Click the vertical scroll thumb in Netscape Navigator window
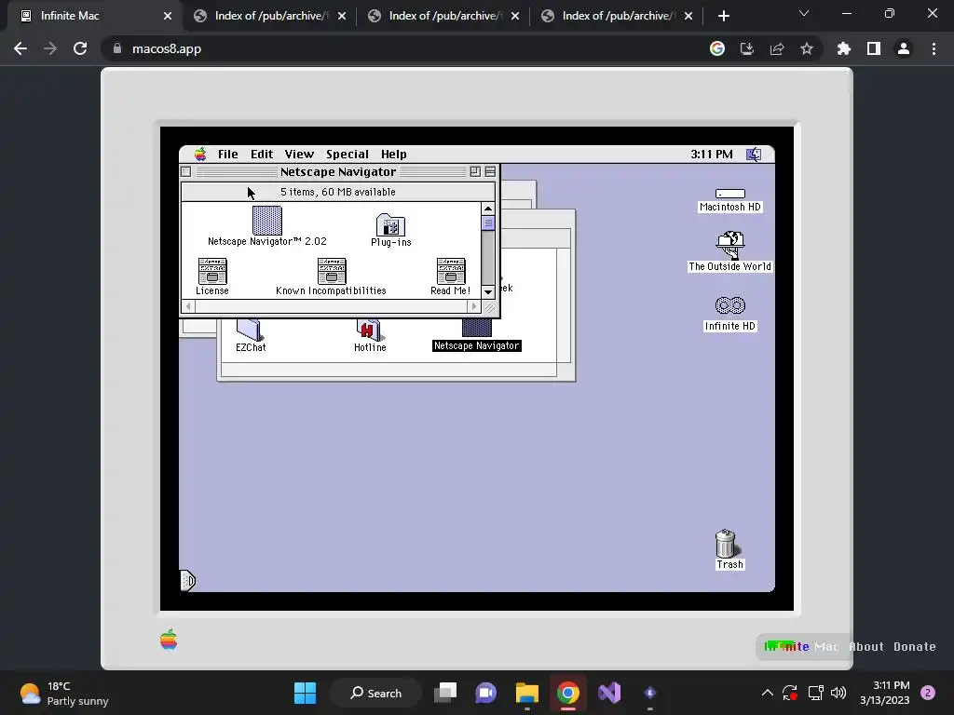Viewport: 954px width, 715px height. click(488, 223)
